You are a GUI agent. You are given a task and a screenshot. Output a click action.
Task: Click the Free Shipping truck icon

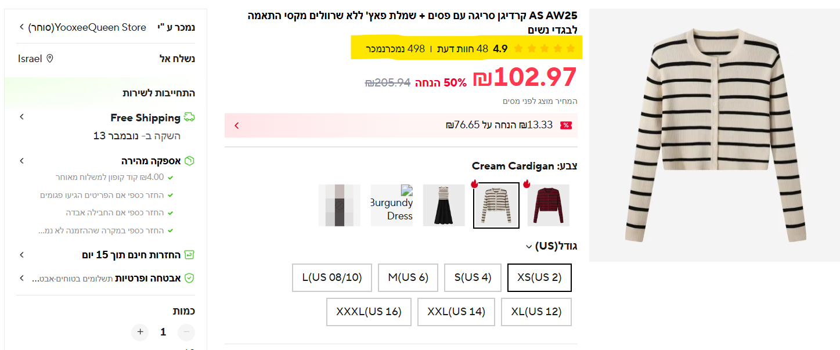coord(189,117)
